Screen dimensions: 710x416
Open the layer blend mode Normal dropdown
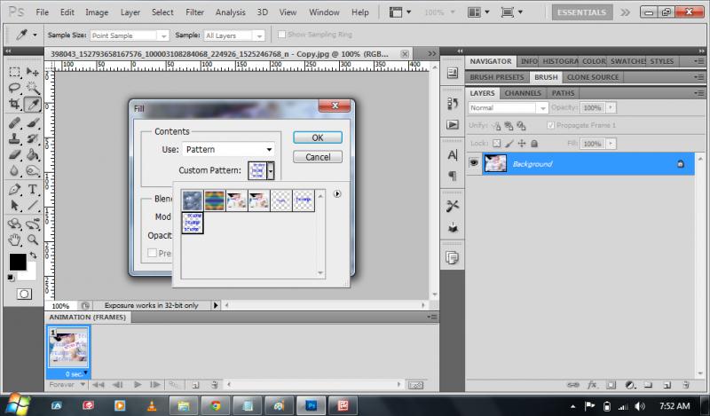(x=509, y=107)
